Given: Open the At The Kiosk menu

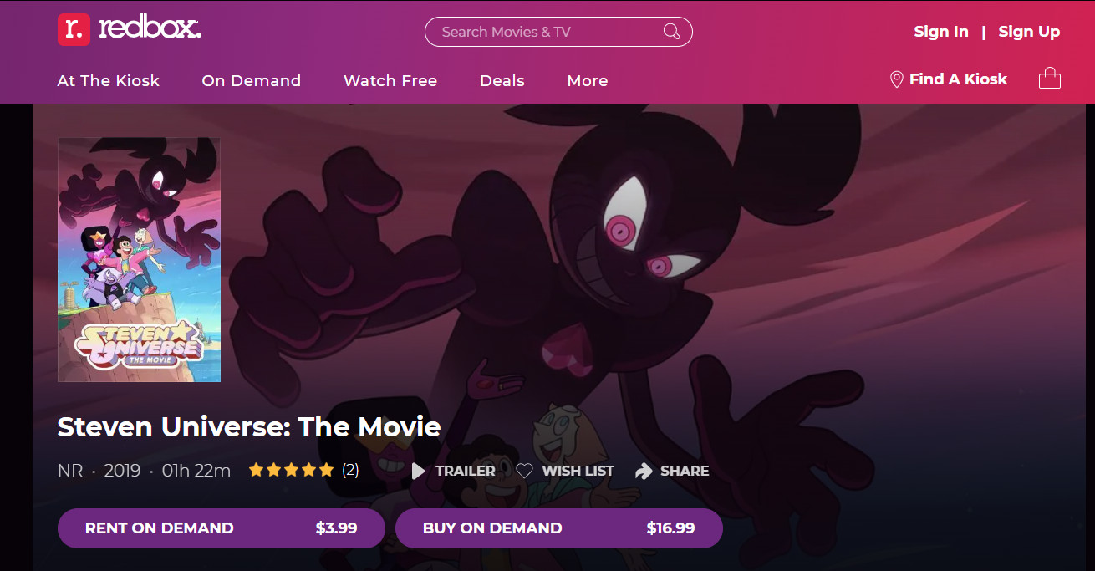Looking at the screenshot, I should [x=108, y=81].
